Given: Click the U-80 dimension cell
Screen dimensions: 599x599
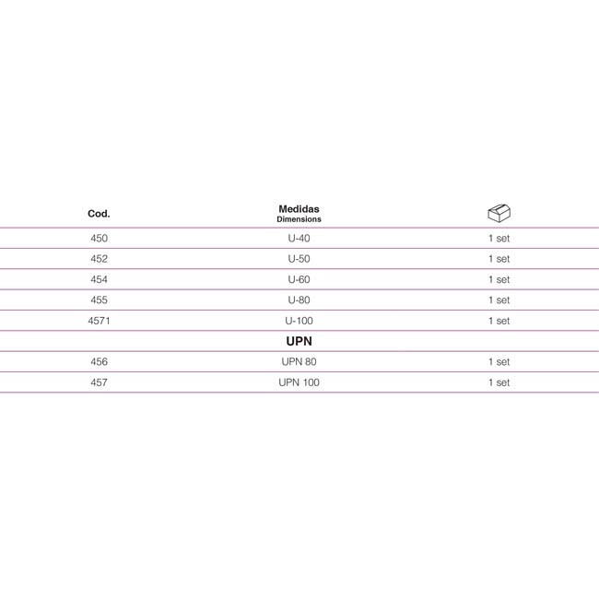Looking at the screenshot, I should (x=299, y=300).
